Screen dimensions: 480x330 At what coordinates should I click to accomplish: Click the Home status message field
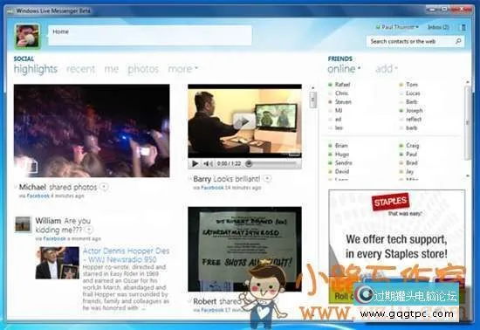(x=150, y=36)
